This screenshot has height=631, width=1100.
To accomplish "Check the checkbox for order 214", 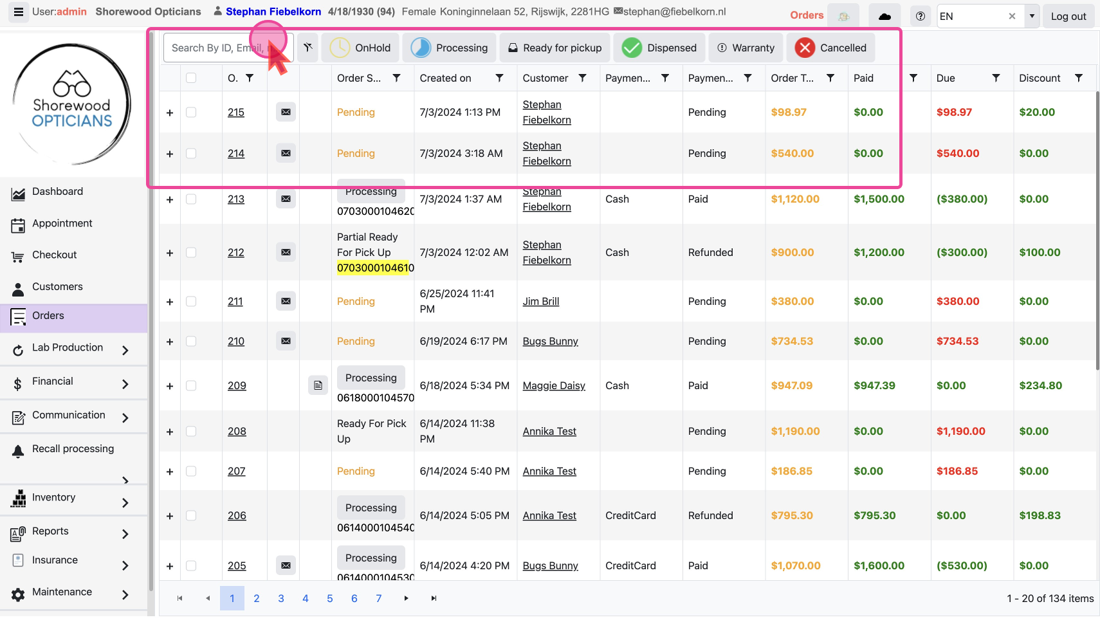I will pyautogui.click(x=191, y=154).
